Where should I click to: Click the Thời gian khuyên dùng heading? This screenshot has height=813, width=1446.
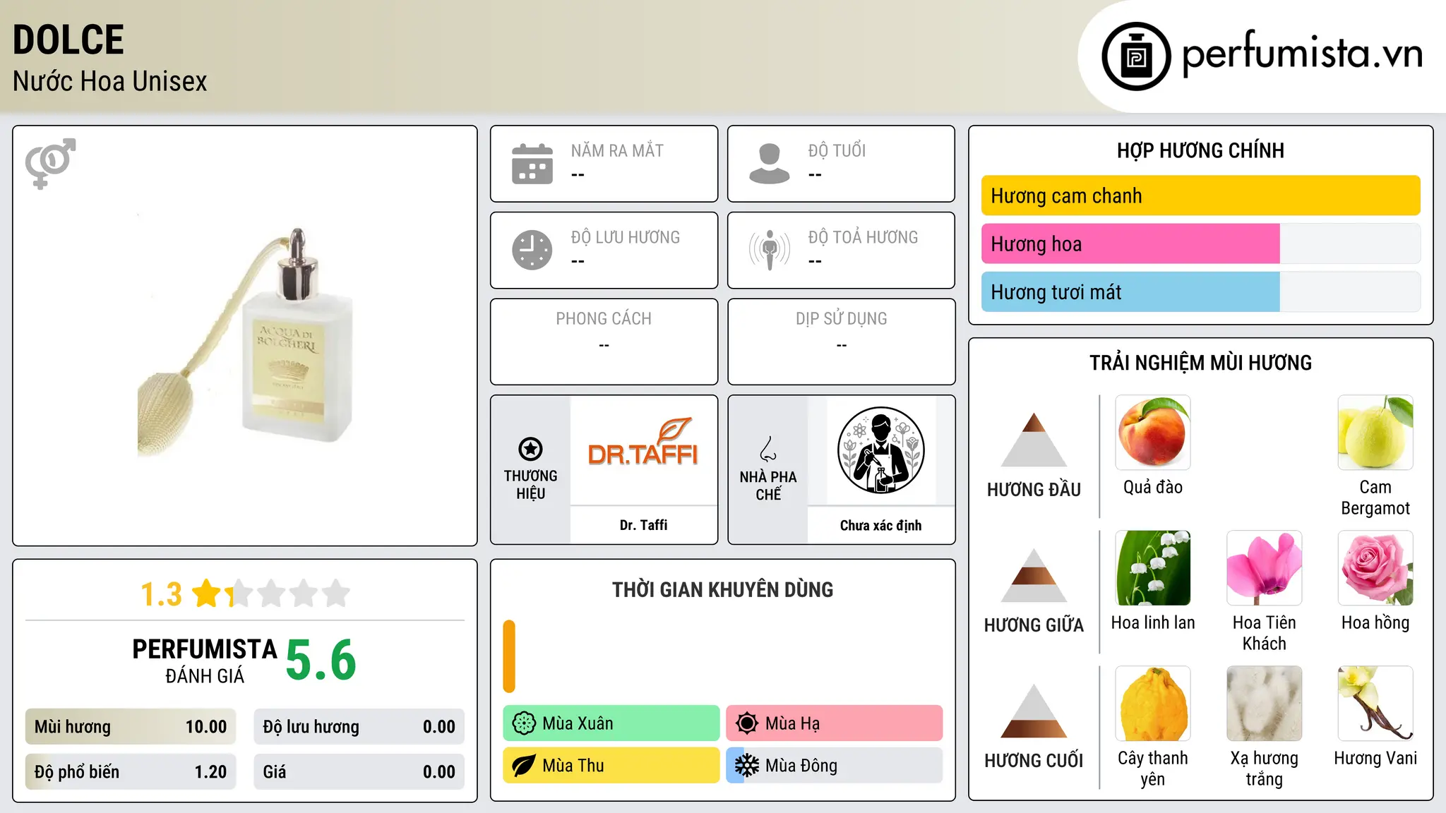click(722, 589)
